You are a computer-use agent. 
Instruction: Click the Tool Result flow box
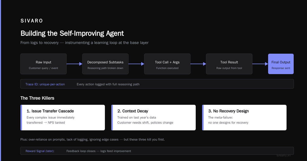[229, 64]
